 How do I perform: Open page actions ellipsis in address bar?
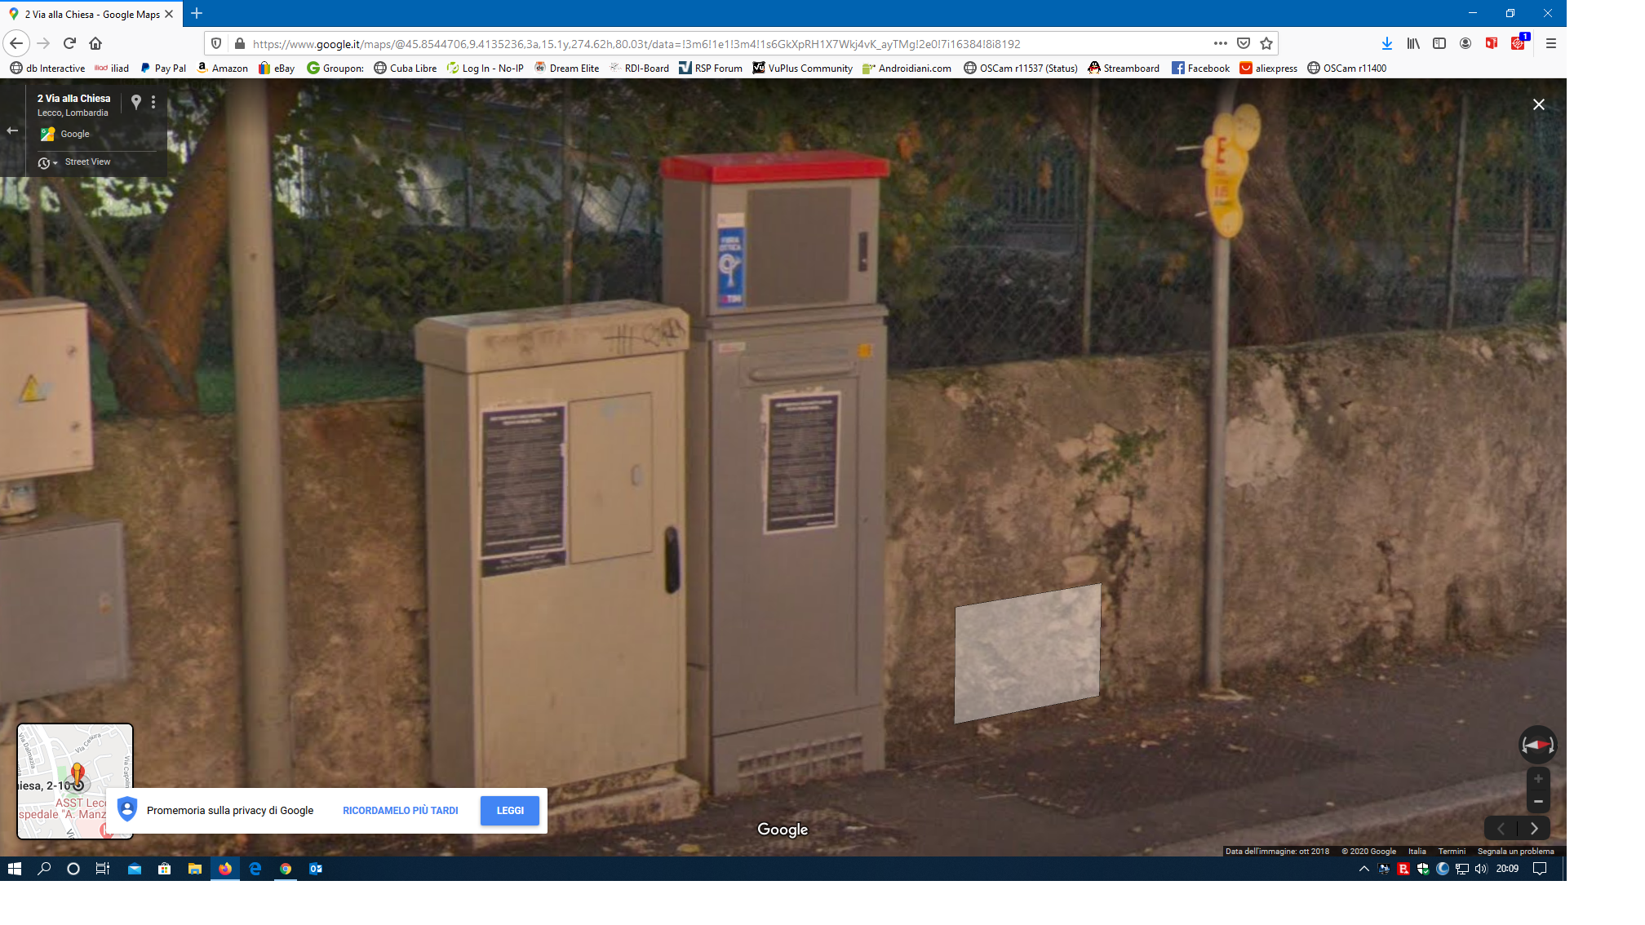coord(1220,43)
